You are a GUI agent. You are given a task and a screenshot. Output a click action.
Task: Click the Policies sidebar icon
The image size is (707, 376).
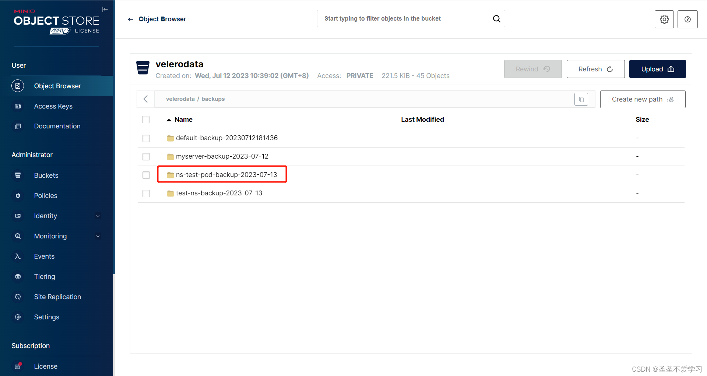tap(18, 196)
